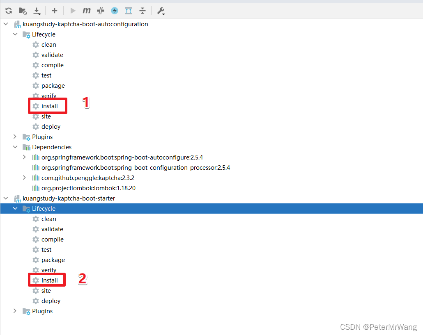The width and height of the screenshot is (423, 335).
Task: Click library icon of spring-boot-configuration-processor dependency
Action: 36,167
